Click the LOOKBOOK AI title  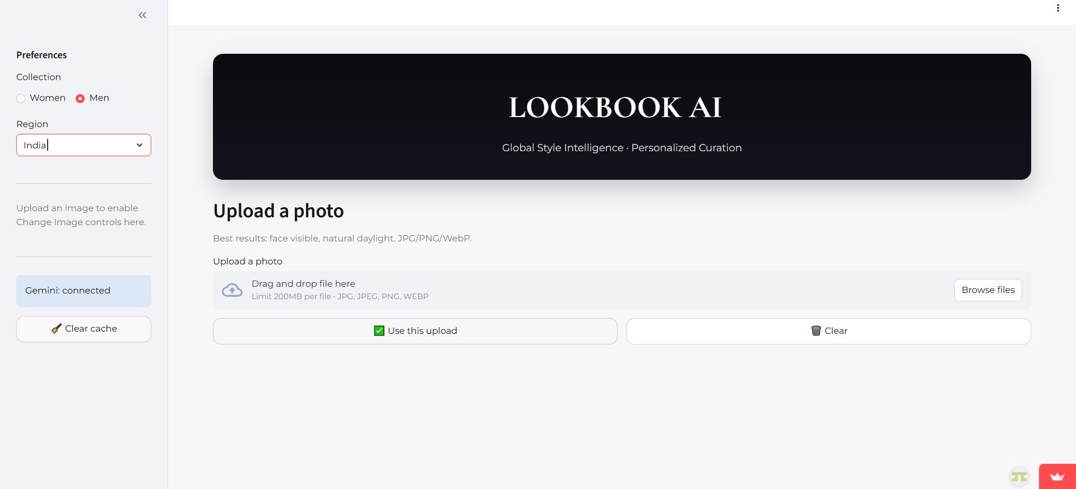615,108
